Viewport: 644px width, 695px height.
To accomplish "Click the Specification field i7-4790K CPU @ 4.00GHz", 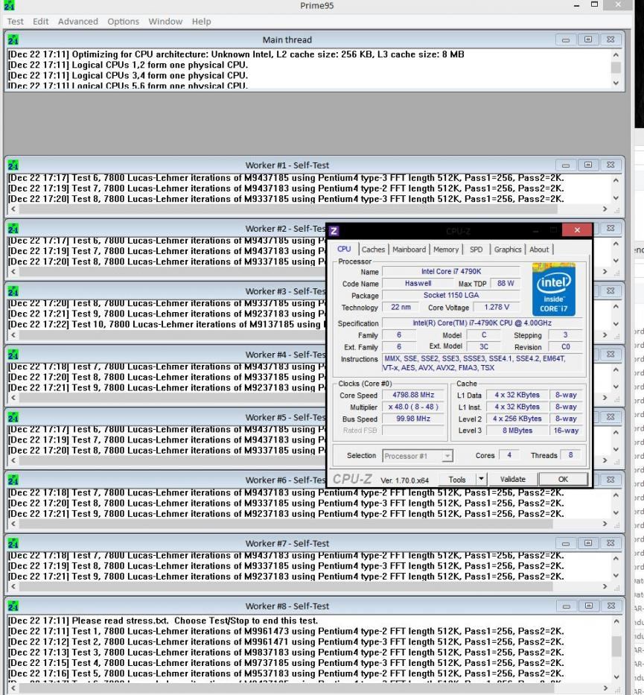I will [x=482, y=323].
